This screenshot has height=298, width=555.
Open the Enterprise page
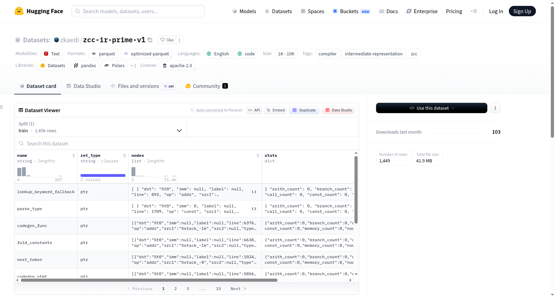point(422,11)
